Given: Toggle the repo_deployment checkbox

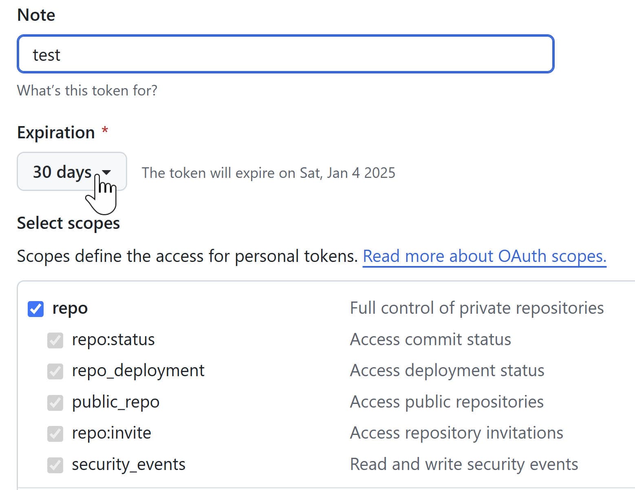Looking at the screenshot, I should [x=55, y=371].
